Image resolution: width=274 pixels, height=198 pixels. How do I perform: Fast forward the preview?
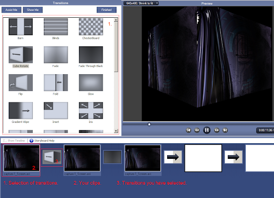pos(216,130)
